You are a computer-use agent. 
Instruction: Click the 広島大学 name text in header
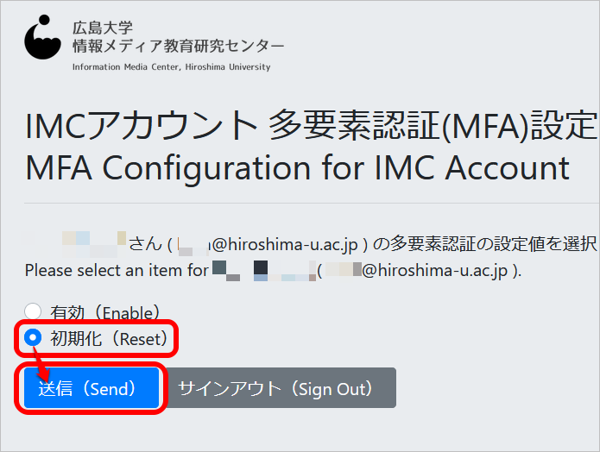pyautogui.click(x=103, y=28)
